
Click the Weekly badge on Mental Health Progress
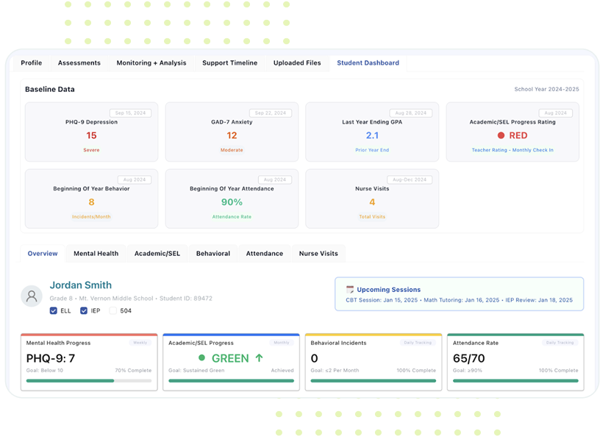(x=140, y=342)
